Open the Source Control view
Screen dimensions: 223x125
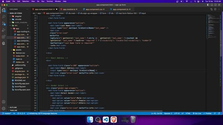click(x=3, y=23)
